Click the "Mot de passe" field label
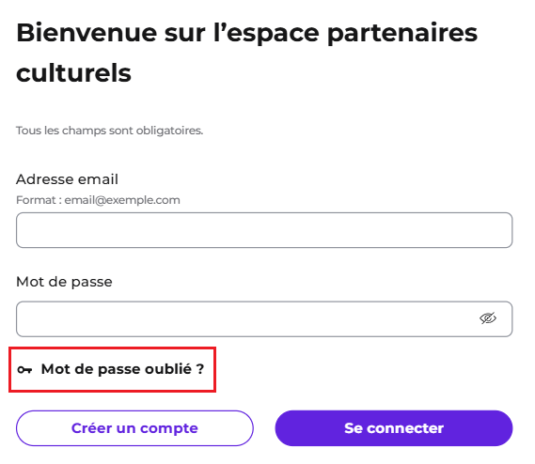Viewport: 535px width, 464px height. pos(64,282)
